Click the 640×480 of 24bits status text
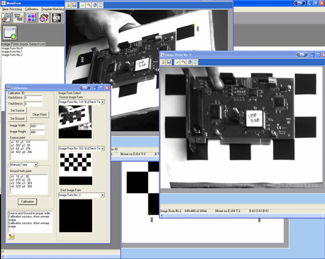Image resolution: width=325 pixels, height=259 pixels. (x=196, y=211)
